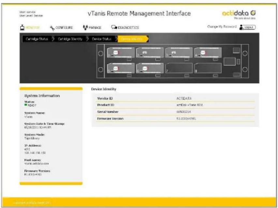Open the MONITOR menu
The width and height of the screenshot is (278, 208).
point(33,27)
